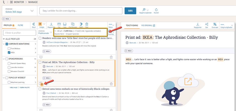Screen dimensions: 236x111
Task: Open Valgmuligheder options in article view
Action: point(226,25)
